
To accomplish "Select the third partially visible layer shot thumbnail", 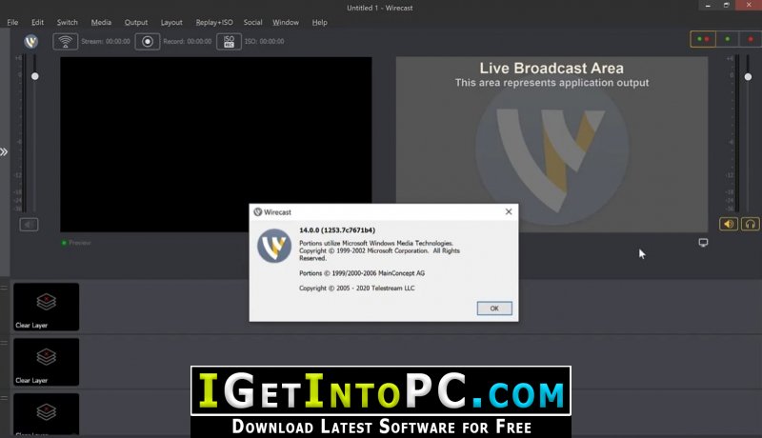I will pyautogui.click(x=46, y=414).
